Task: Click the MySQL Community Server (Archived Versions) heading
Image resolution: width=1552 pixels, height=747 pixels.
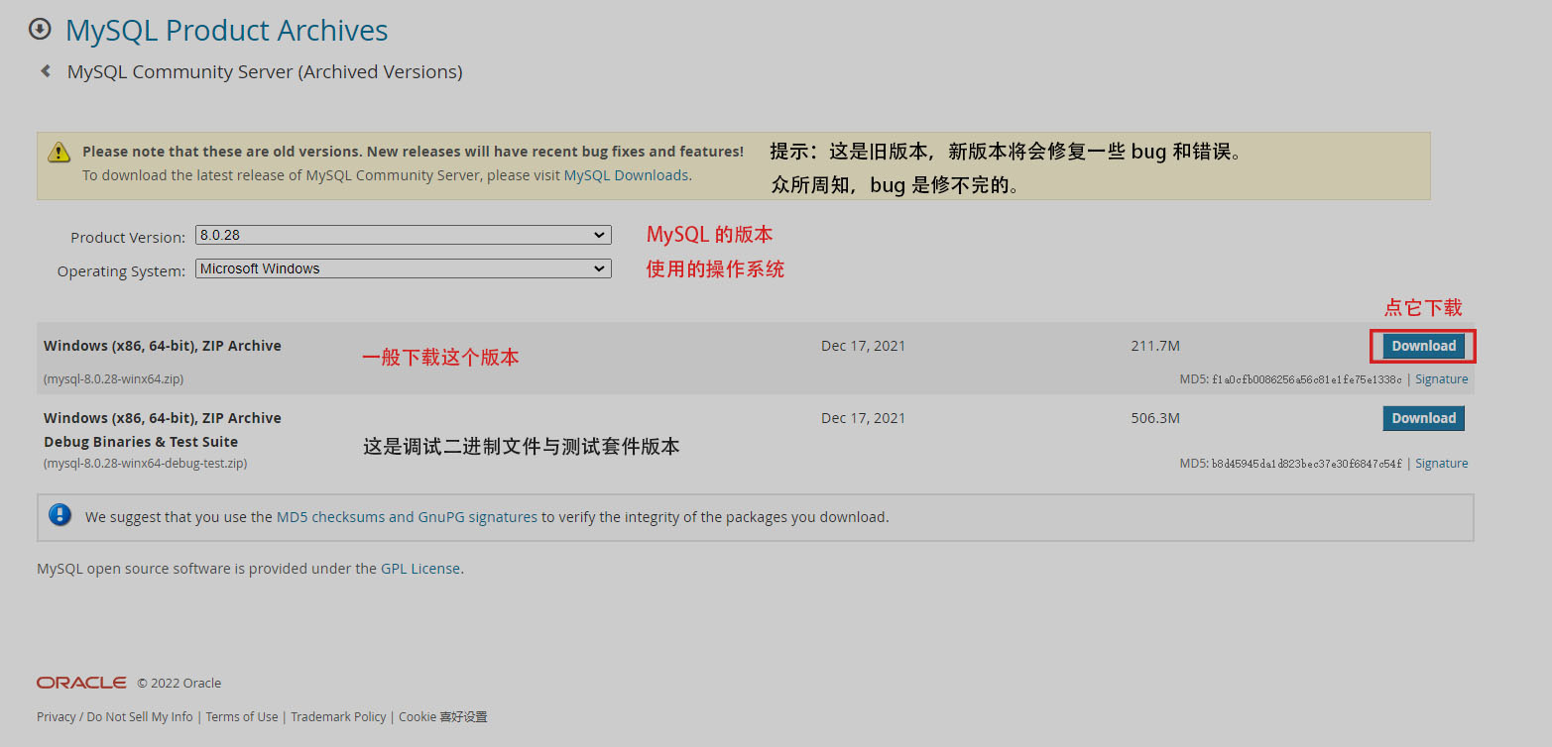Action: pyautogui.click(x=265, y=70)
